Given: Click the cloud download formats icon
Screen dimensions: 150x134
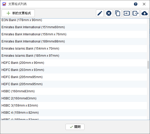Looking at the screenshot, I should (145, 13).
